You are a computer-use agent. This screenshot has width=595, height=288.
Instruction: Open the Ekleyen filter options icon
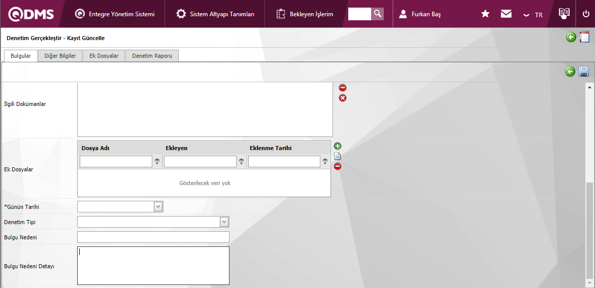click(241, 162)
